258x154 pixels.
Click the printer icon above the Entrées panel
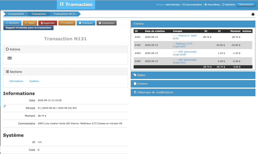click(x=253, y=14)
